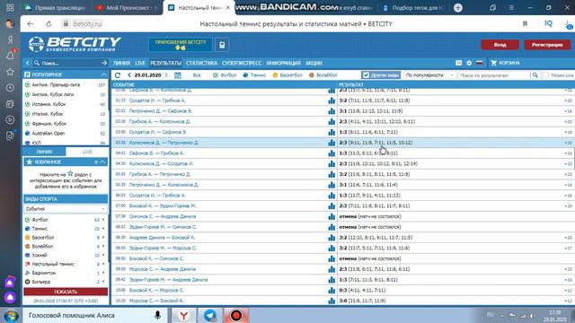Expand Бадминтон sport arrow in sidebar
The height and width of the screenshot is (323, 575).
point(103,273)
